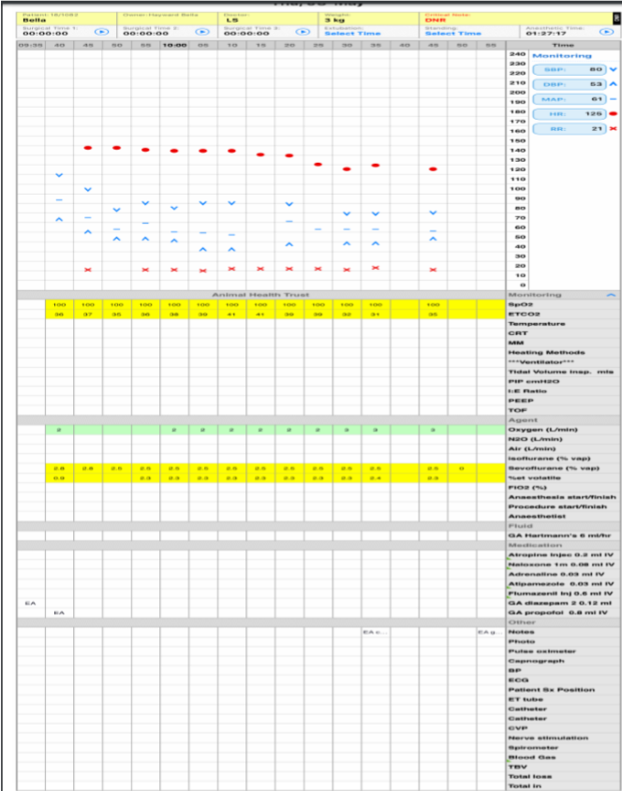Click the dash MAP marker icon
622x791 pixels.
click(x=613, y=98)
